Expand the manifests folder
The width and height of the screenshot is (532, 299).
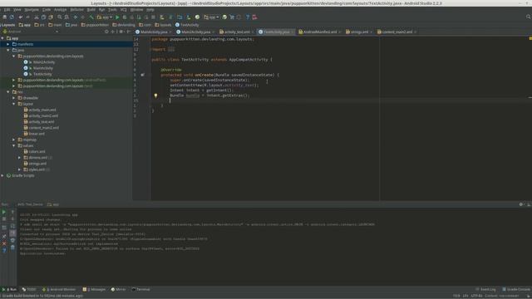8,44
